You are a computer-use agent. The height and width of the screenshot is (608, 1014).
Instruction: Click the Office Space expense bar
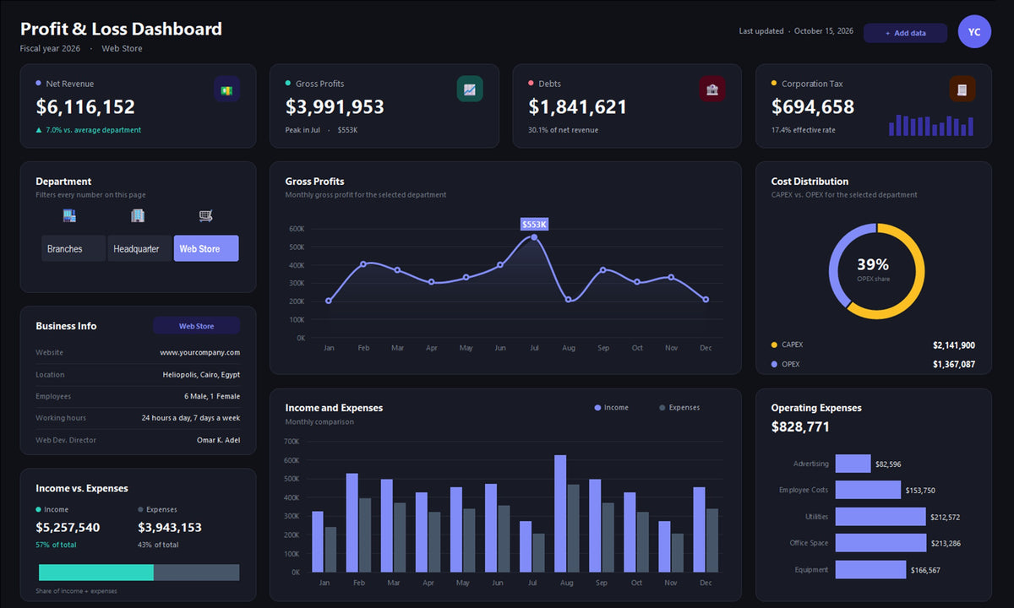click(x=881, y=543)
